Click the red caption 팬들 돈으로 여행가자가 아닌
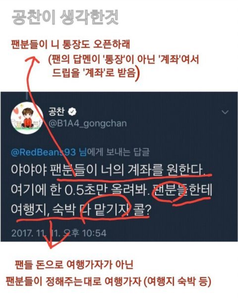The image size is (238, 298). 74,265
